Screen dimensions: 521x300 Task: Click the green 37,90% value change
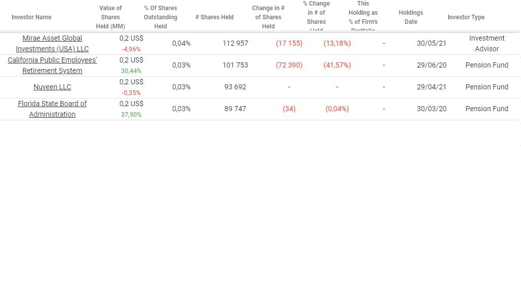coord(131,115)
